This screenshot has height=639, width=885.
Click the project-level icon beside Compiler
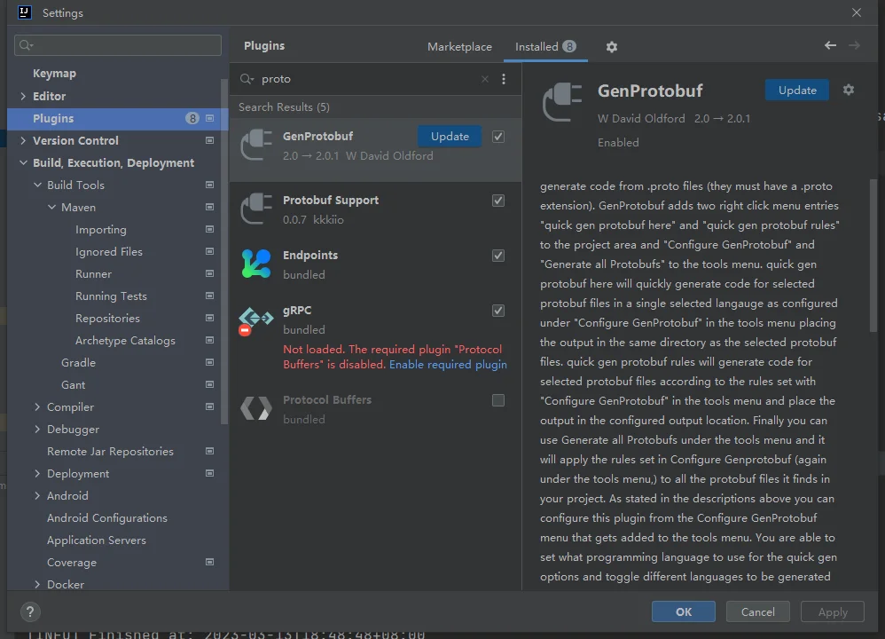click(x=209, y=406)
